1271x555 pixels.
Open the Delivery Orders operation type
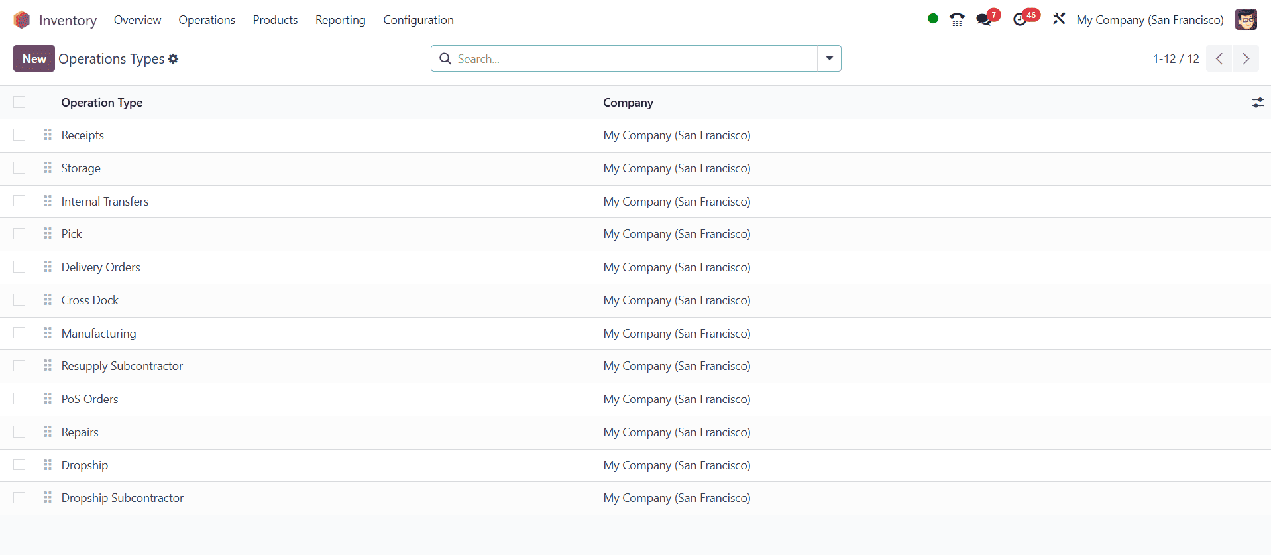click(101, 267)
